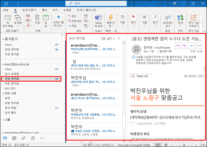
Task: Open the 폴더 ribbon tab
Action: click(x=45, y=10)
